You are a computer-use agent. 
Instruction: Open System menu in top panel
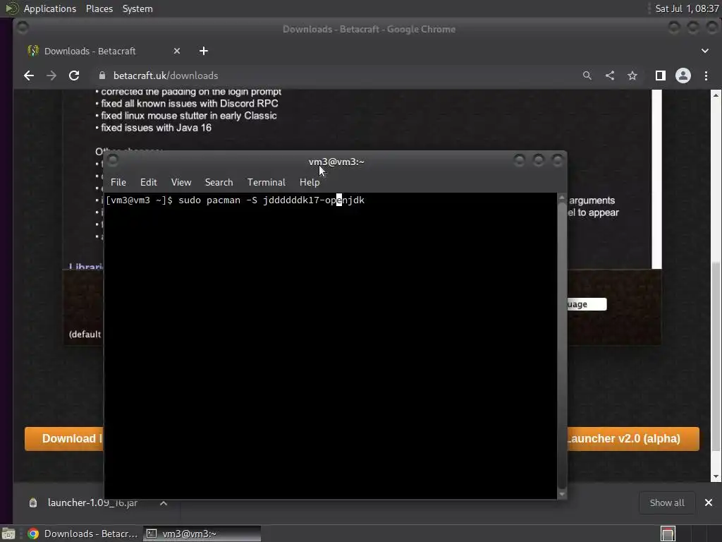click(137, 8)
